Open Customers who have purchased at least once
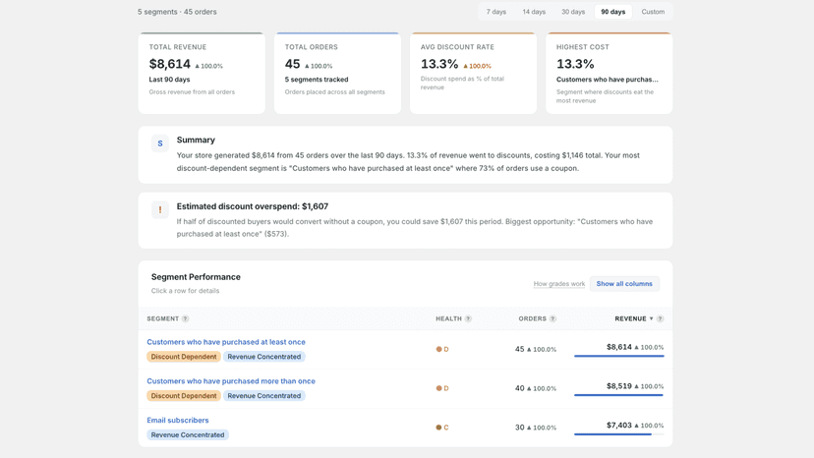Image resolution: width=814 pixels, height=458 pixels. point(226,342)
